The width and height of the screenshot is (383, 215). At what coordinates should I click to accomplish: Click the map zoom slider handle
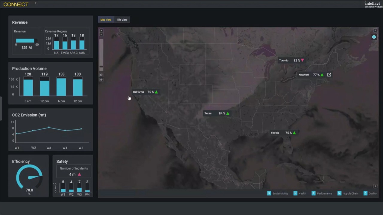click(101, 66)
